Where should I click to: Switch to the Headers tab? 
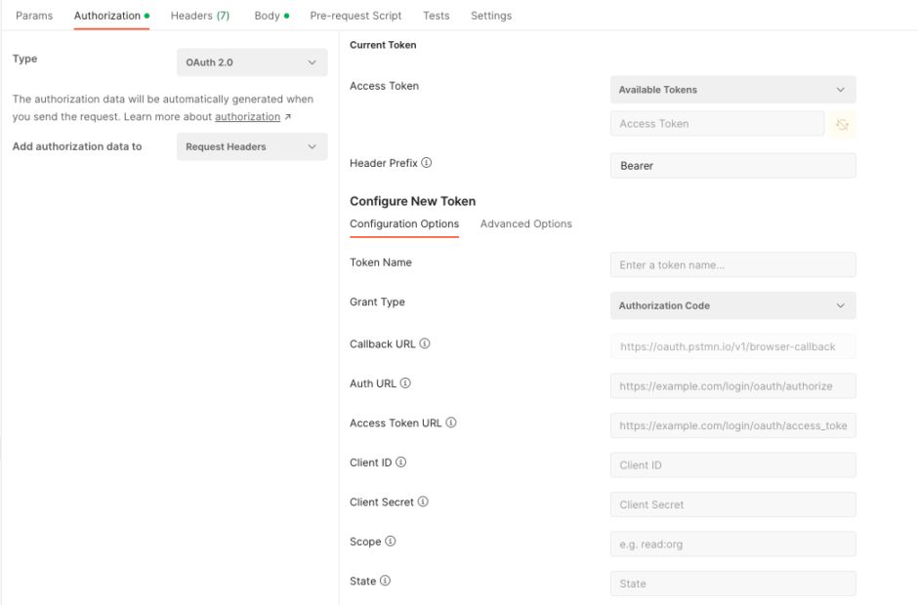coord(199,16)
